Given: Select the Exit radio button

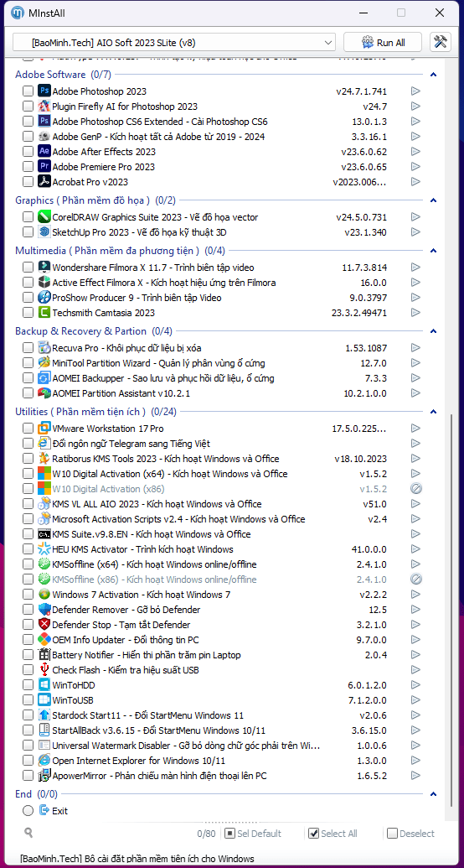Looking at the screenshot, I should pos(28,811).
